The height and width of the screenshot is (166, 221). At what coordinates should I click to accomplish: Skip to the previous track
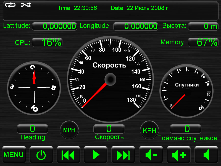pos(68,155)
